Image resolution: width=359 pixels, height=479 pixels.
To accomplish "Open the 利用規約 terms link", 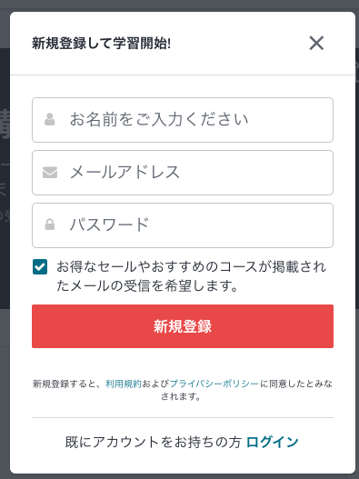I will [x=124, y=384].
